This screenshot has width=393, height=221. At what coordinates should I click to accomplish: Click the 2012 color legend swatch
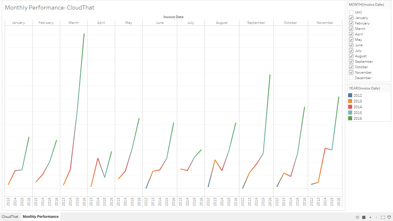click(x=350, y=95)
